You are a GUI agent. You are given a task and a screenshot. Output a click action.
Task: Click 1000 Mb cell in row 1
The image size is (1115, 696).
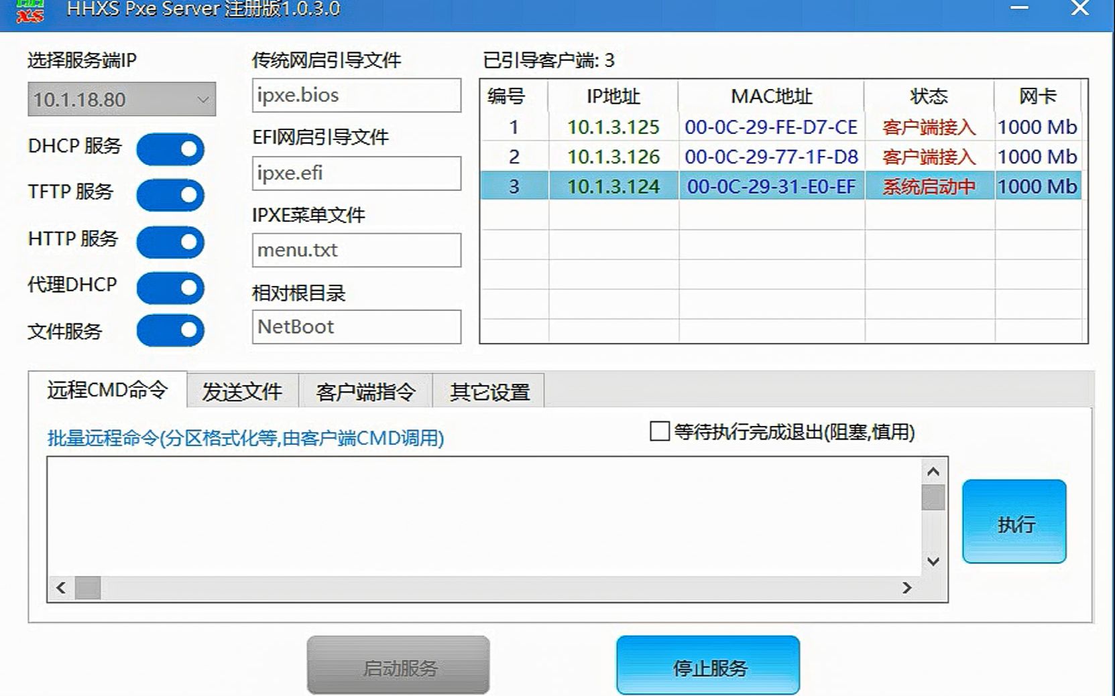[x=1037, y=127]
